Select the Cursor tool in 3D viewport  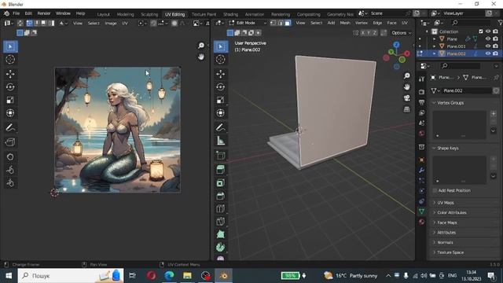tap(221, 60)
